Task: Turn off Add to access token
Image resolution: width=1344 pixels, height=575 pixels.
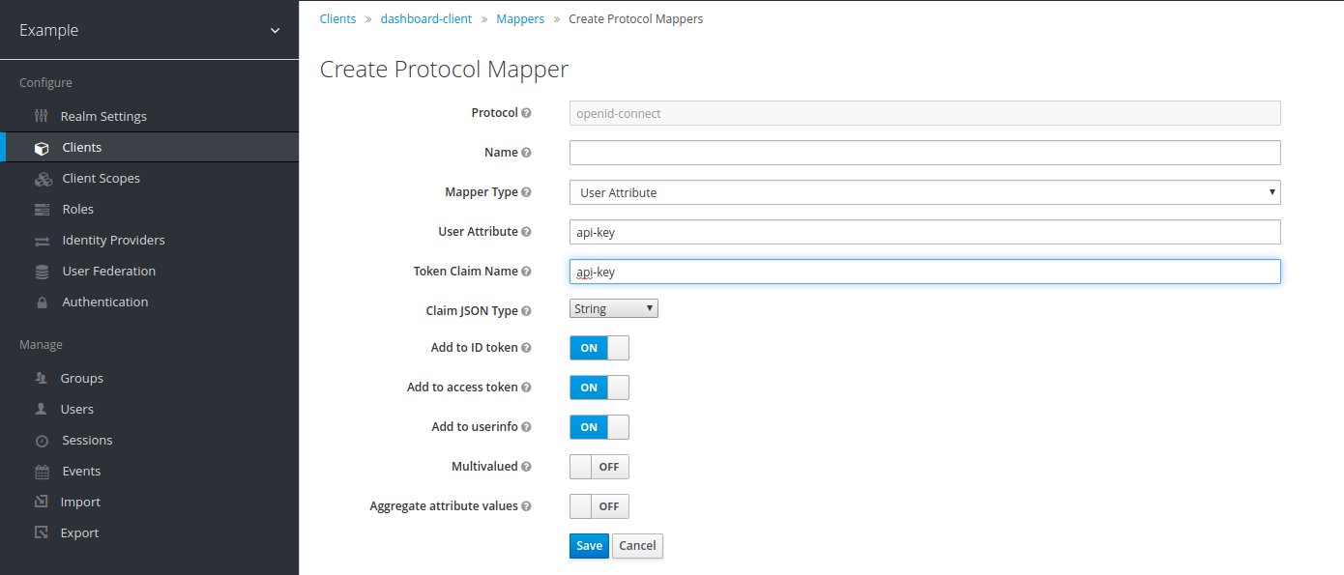Action: click(599, 387)
